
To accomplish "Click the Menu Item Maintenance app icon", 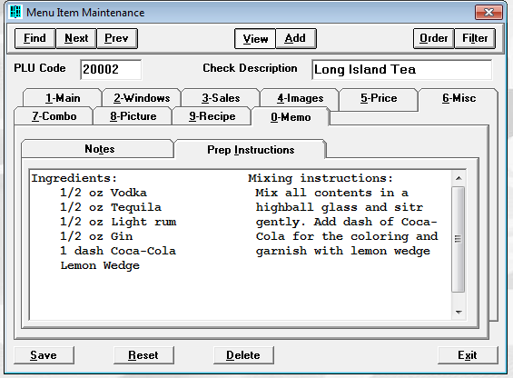I will pyautogui.click(x=15, y=12).
